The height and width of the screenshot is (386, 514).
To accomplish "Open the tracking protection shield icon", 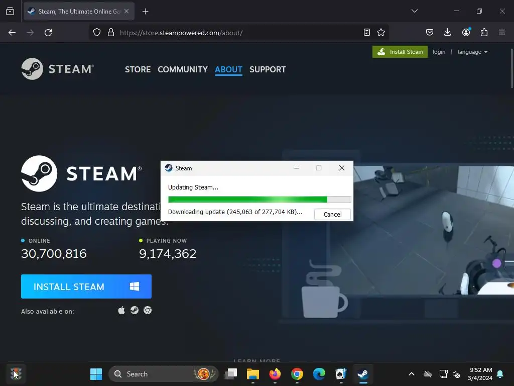I will tap(97, 33).
